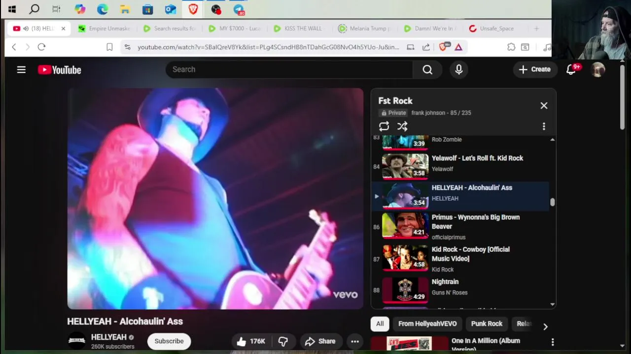The image size is (631, 354).
Task: Open a new browser tab
Action: [x=536, y=29]
